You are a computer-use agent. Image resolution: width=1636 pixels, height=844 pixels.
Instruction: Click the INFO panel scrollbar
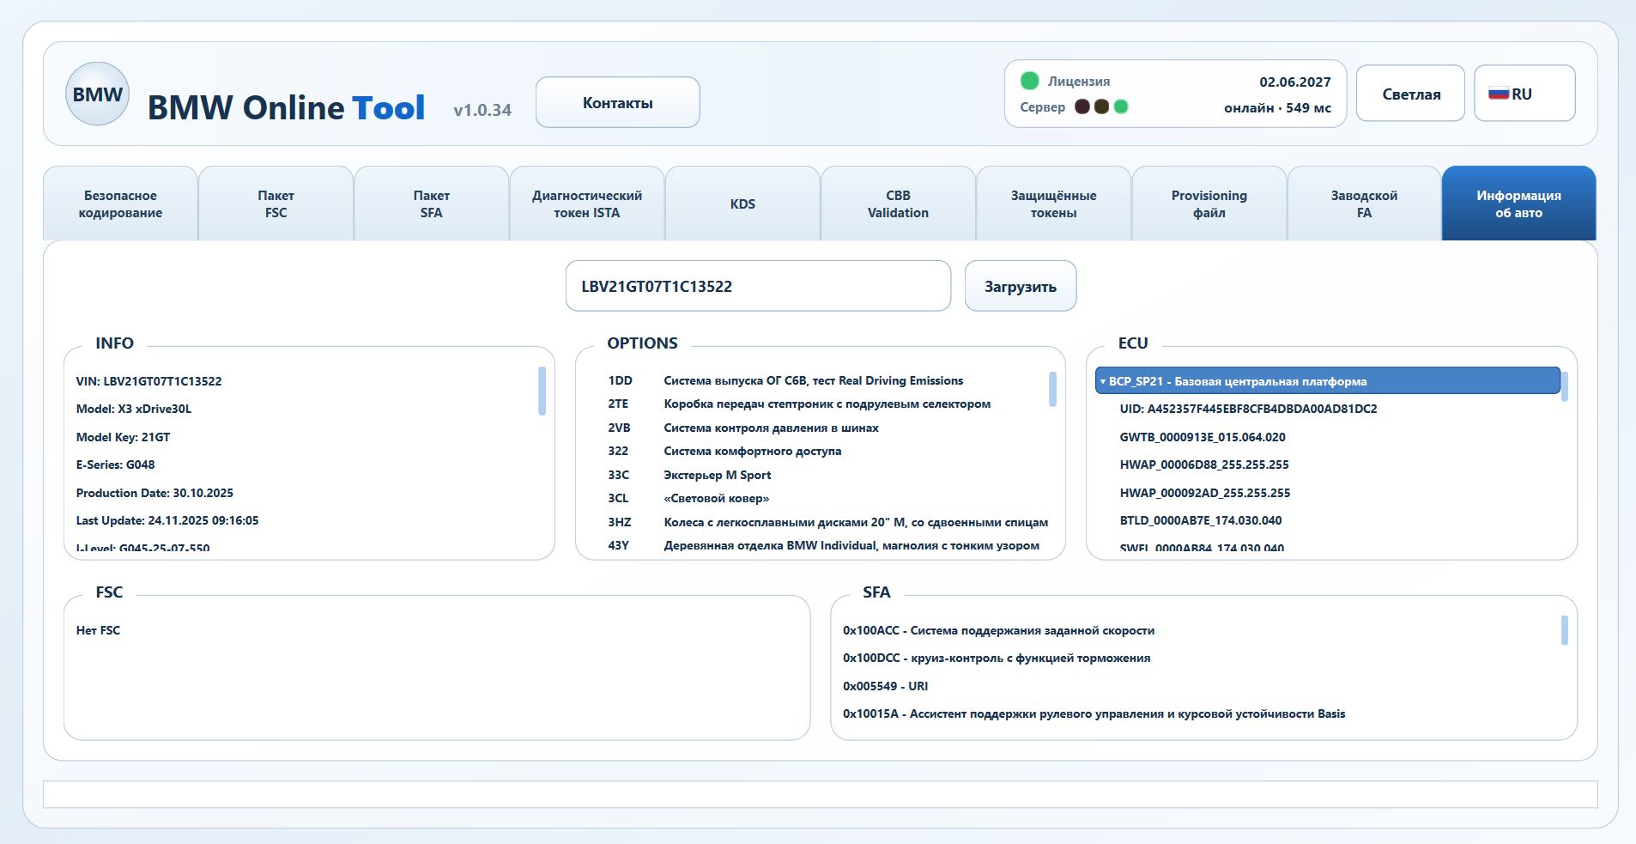point(542,391)
